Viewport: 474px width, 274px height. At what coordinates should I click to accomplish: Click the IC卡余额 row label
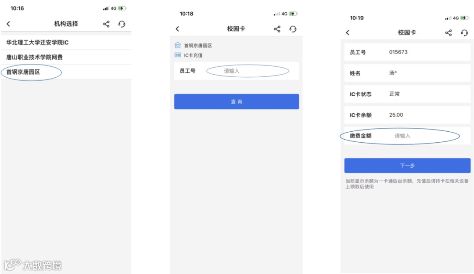[x=361, y=115]
